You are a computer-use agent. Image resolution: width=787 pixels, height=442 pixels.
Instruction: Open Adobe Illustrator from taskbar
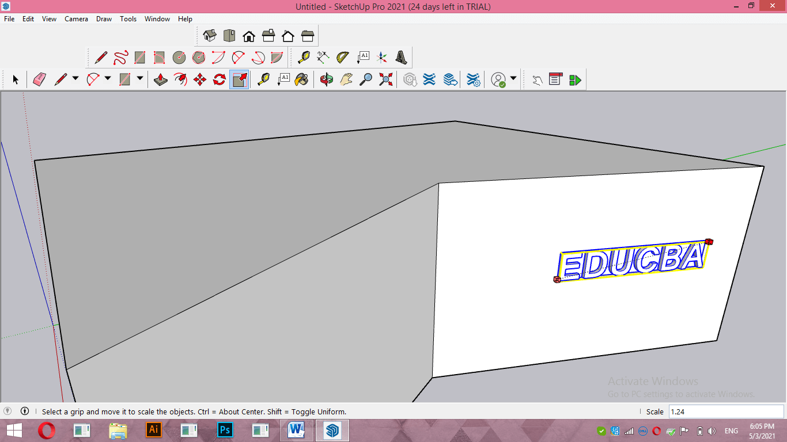pyautogui.click(x=154, y=429)
